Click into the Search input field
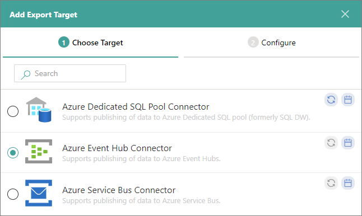362x216 pixels. coord(70,73)
